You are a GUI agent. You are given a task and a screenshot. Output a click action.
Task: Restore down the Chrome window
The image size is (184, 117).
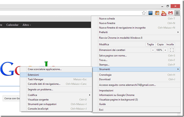[168, 6]
